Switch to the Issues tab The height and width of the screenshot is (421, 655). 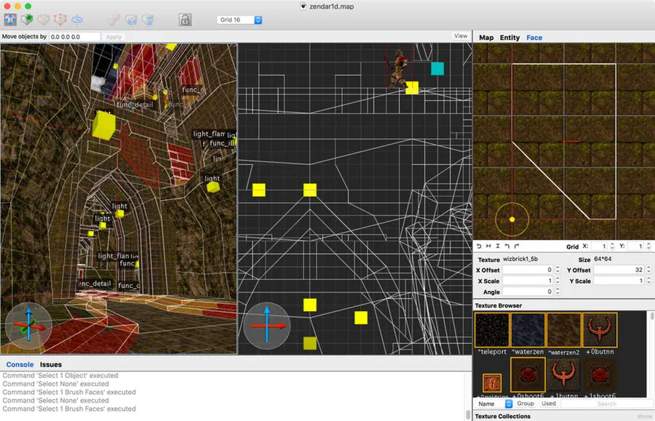point(51,364)
